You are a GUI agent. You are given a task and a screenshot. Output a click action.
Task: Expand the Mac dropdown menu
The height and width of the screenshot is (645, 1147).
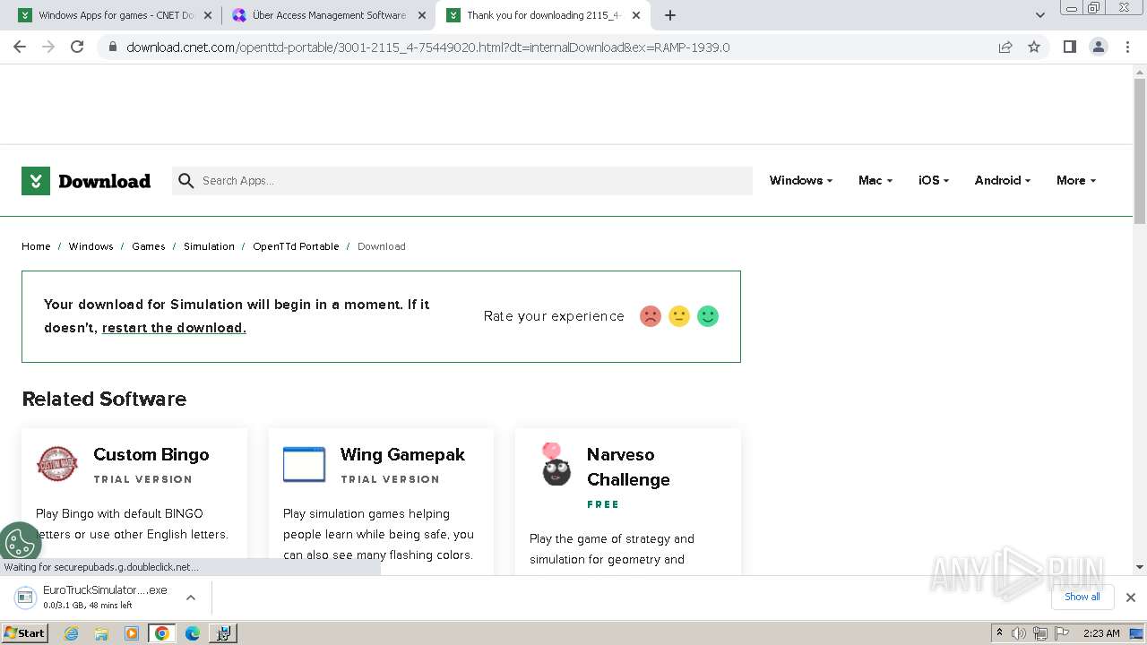pos(875,180)
